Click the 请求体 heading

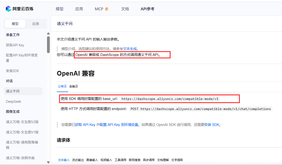click(x=63, y=140)
